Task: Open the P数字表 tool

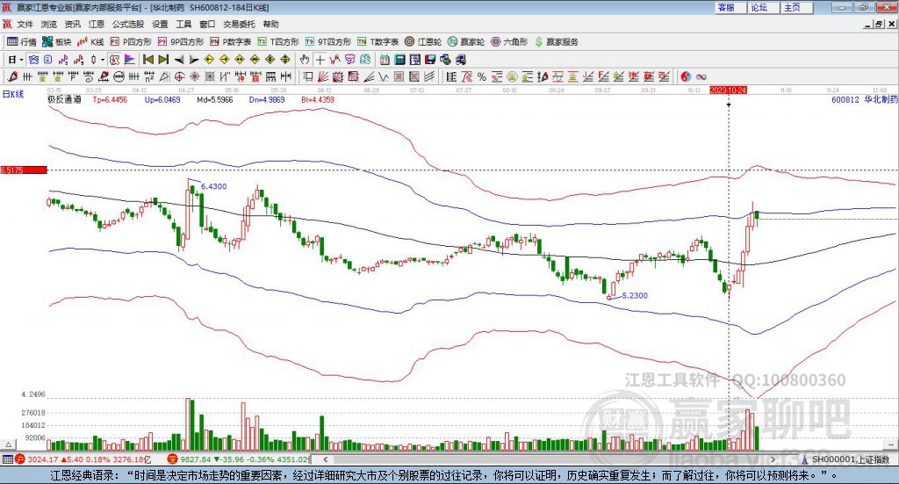Action: pos(231,42)
